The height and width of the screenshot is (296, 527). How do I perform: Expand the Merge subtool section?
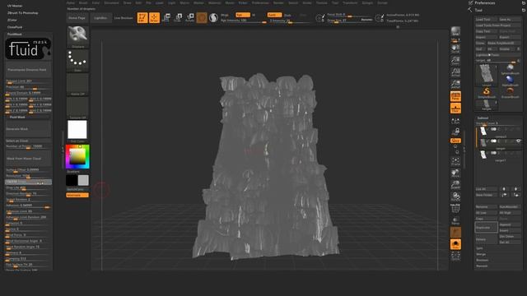481,254
